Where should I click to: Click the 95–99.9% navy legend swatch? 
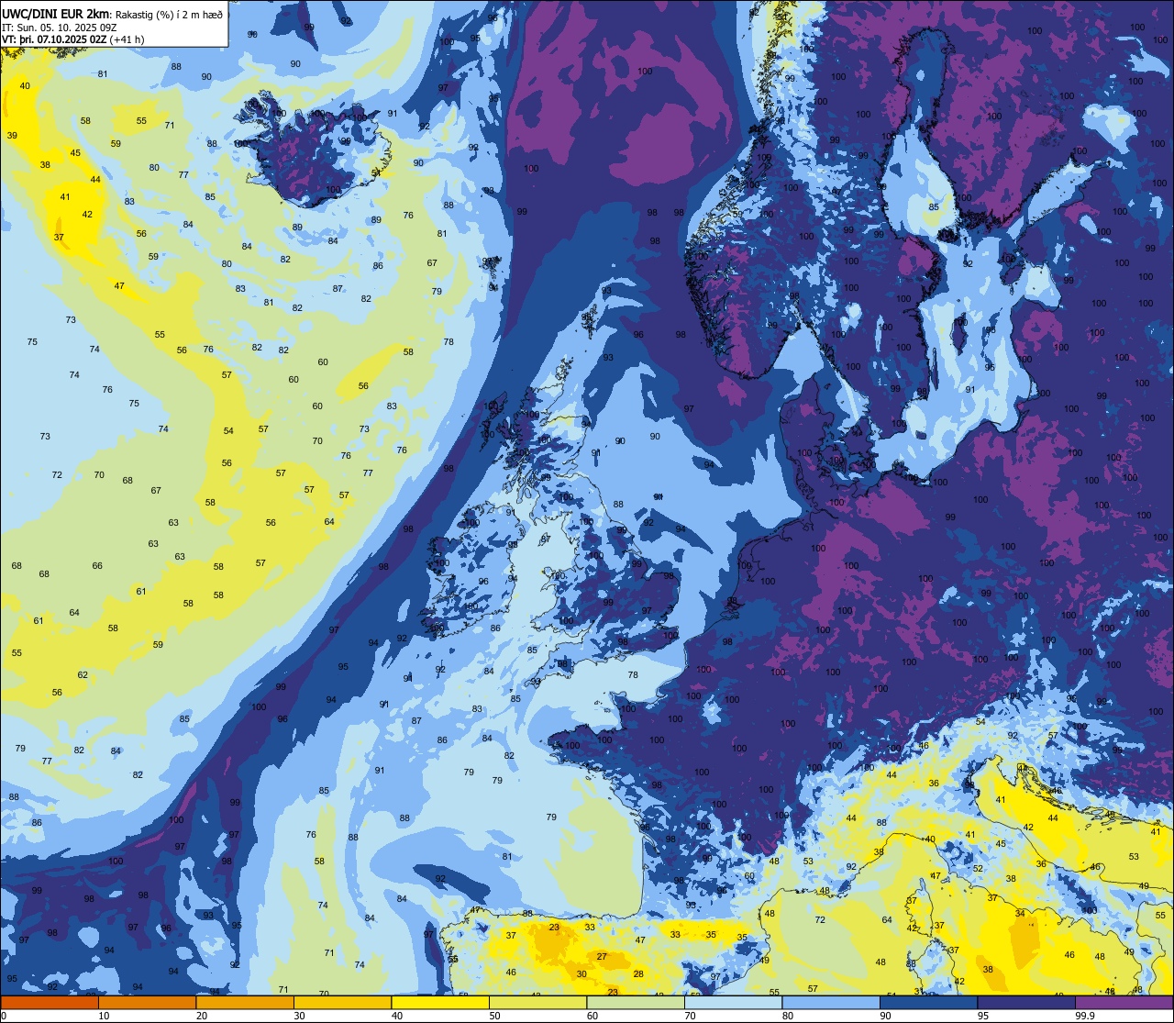(1026, 1002)
